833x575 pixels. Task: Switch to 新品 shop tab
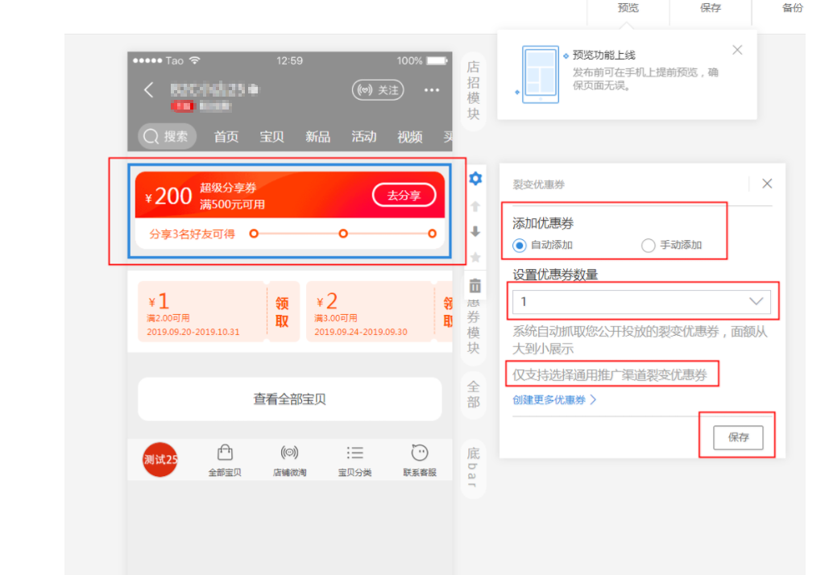[317, 137]
